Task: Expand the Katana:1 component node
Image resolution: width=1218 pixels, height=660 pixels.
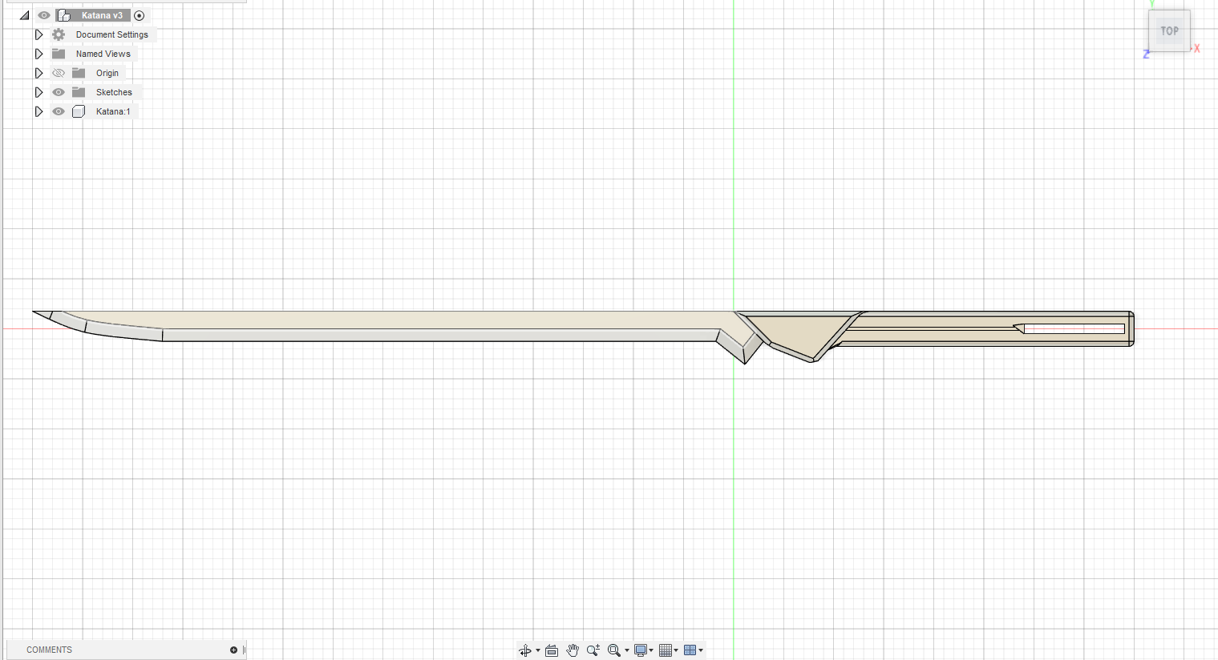Action: click(38, 111)
